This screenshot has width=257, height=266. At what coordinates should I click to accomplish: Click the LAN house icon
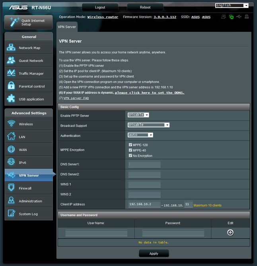coord(11,136)
